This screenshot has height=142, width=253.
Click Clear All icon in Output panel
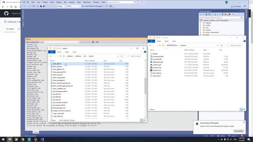click(93, 42)
